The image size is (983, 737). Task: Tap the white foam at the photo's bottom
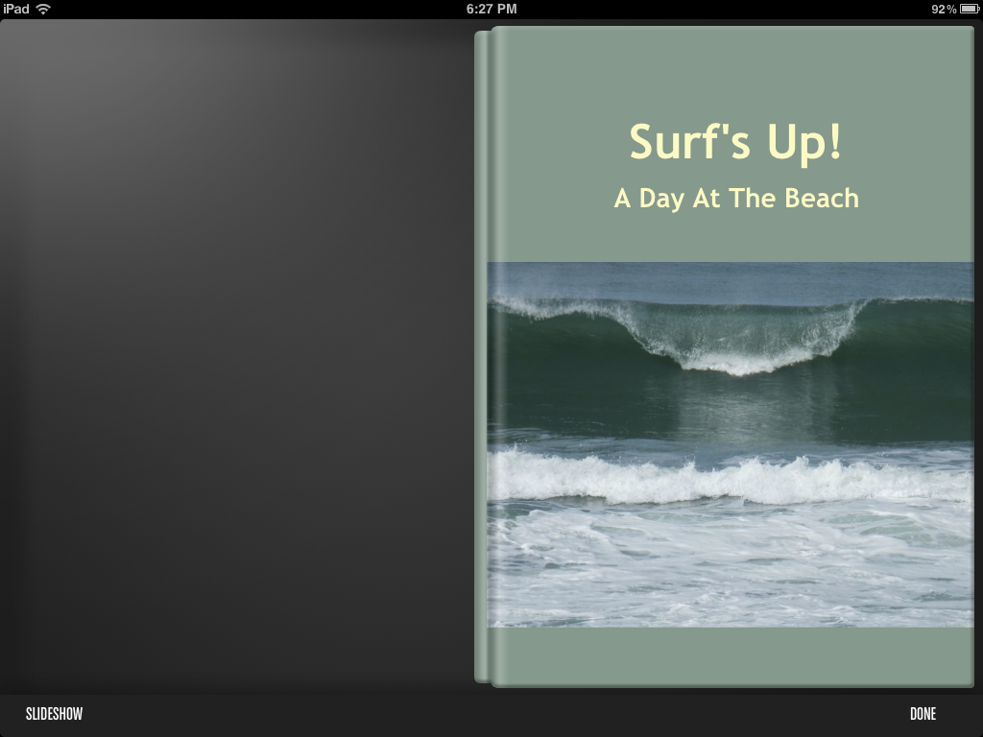coord(730,576)
